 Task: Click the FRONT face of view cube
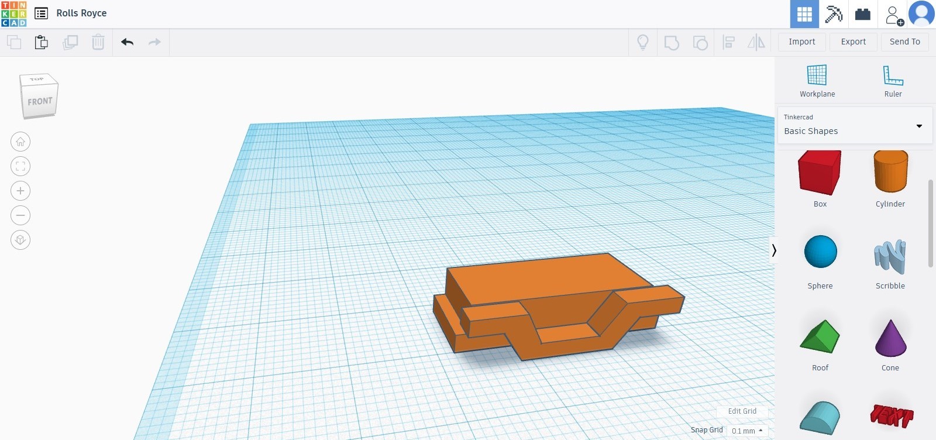point(40,101)
